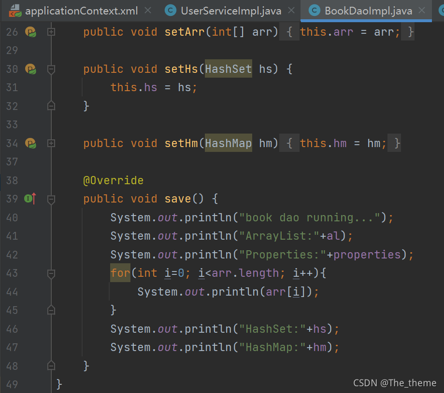Collapse save method via the line 48 fold marker
The width and height of the screenshot is (444, 393).
click(x=51, y=366)
